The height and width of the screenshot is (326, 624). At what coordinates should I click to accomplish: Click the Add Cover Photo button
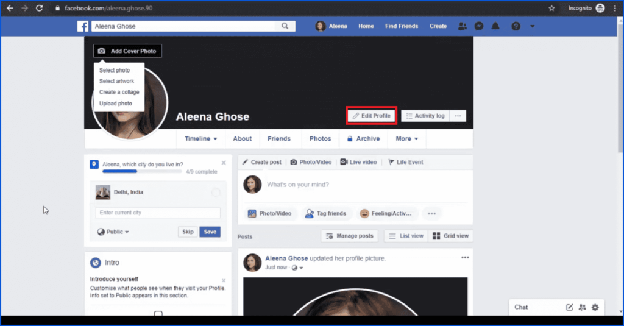pyautogui.click(x=128, y=51)
